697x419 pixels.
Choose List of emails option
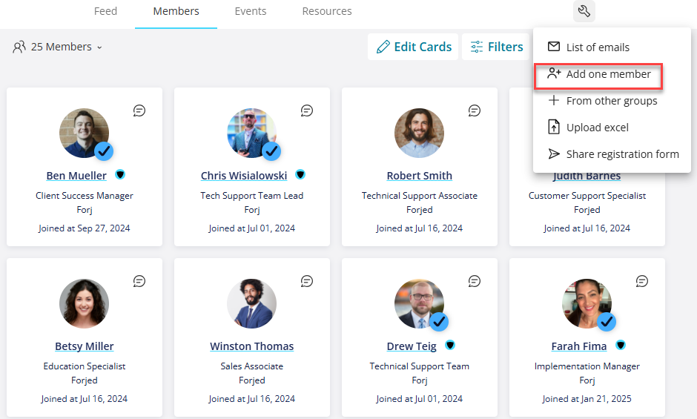pos(589,47)
